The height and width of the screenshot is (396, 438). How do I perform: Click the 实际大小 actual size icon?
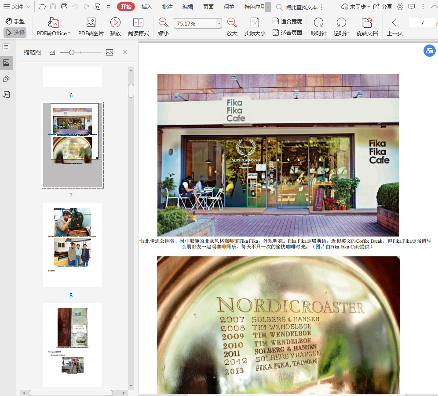click(255, 23)
